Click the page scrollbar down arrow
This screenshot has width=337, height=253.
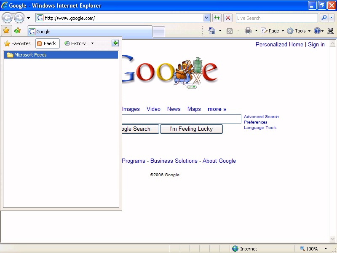click(332, 239)
